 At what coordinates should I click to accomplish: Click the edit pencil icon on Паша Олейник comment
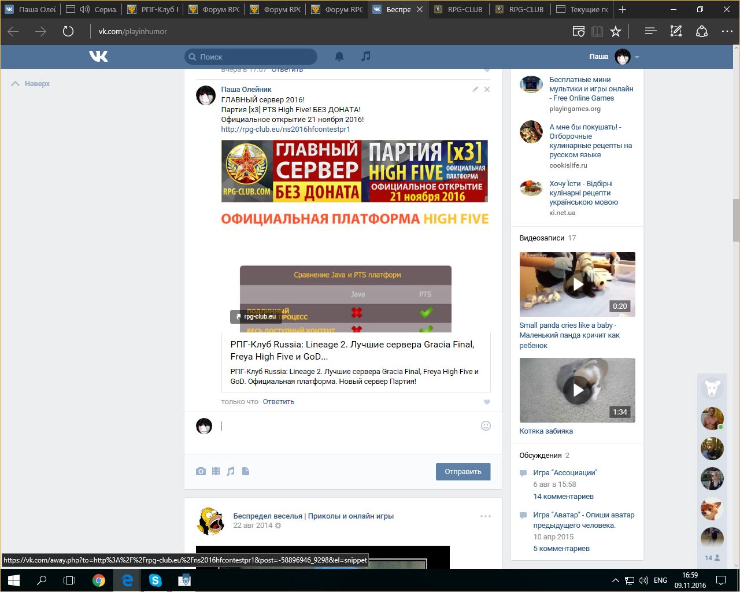tap(475, 89)
